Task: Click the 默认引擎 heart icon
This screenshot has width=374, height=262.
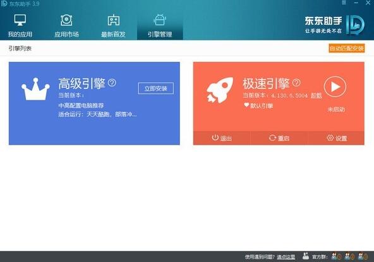Action: click(246, 105)
